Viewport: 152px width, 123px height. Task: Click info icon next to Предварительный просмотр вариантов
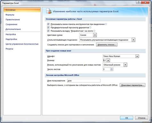pos(90,28)
